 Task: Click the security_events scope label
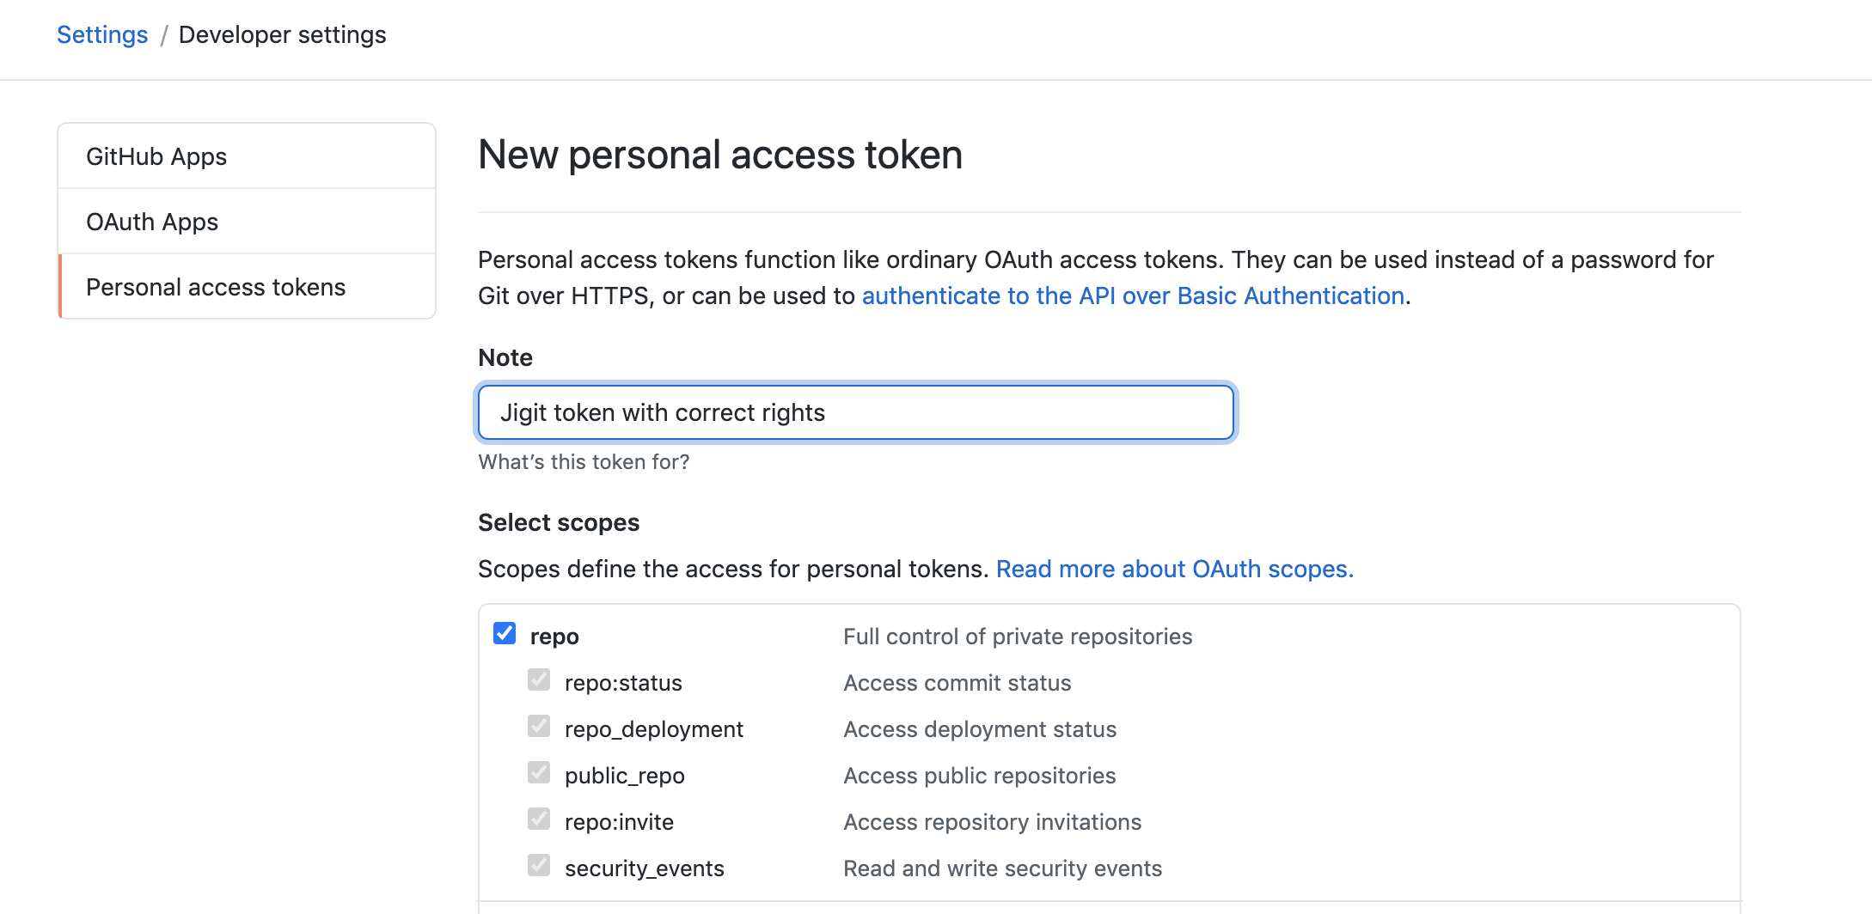click(x=644, y=868)
